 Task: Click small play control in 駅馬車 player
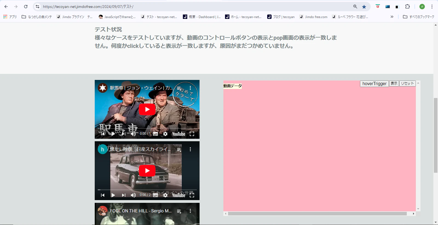[113, 134]
